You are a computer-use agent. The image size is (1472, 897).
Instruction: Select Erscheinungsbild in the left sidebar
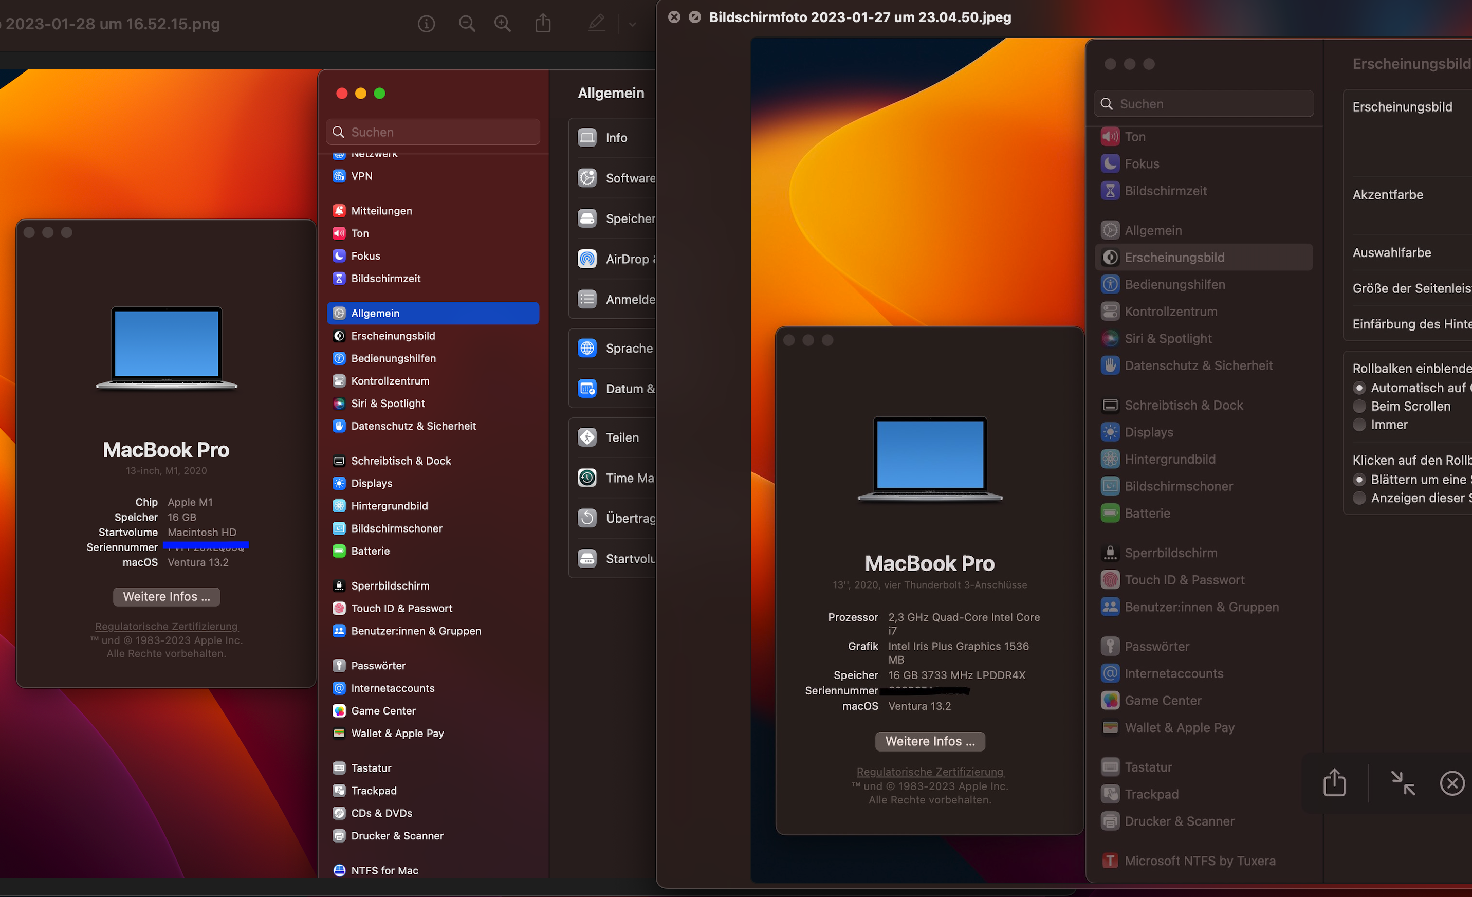(x=393, y=336)
